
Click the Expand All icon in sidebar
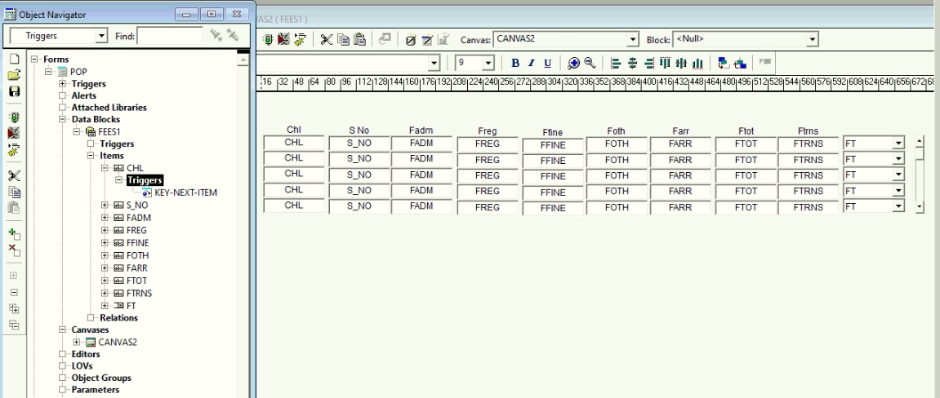14,309
